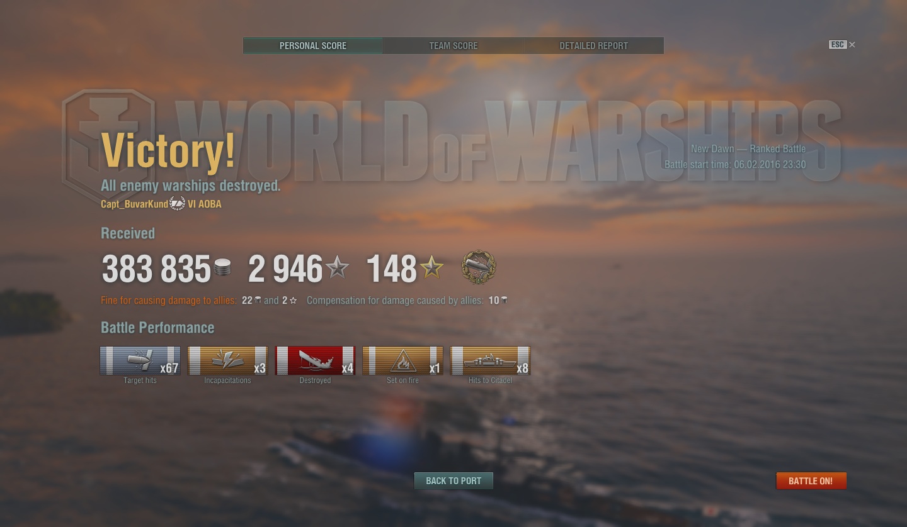Click the Back to Port button
This screenshot has width=907, height=527.
(453, 481)
